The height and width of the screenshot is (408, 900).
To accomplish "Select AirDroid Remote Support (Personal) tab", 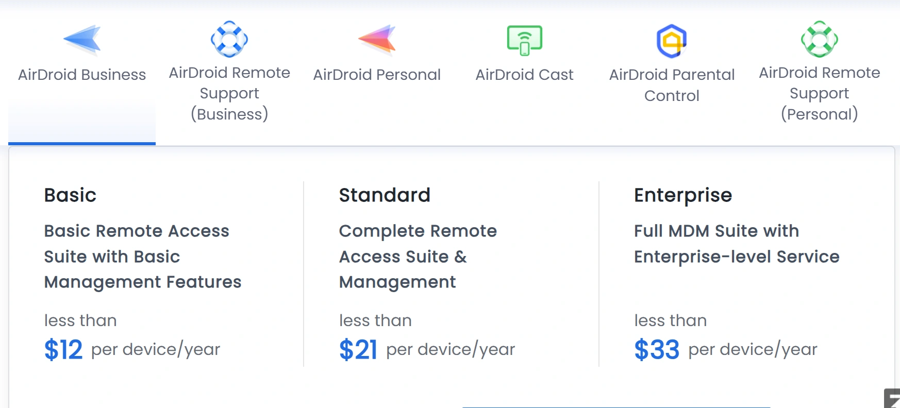I will [820, 93].
